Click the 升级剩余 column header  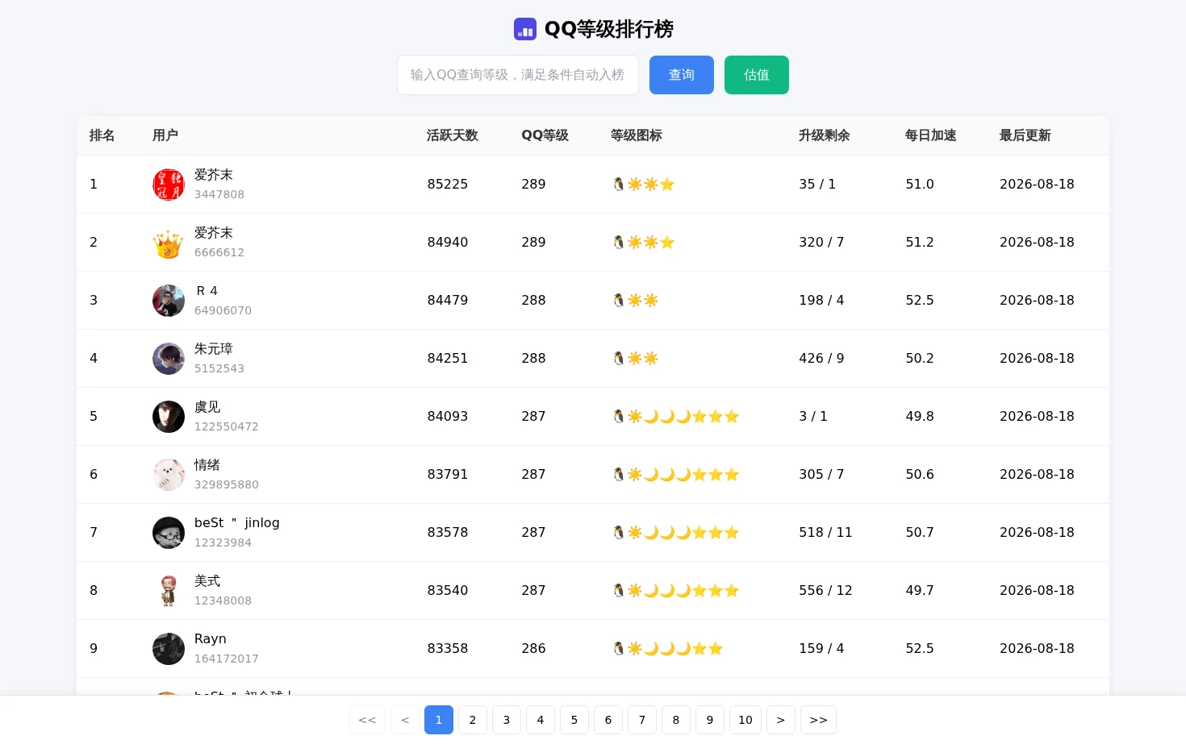click(825, 135)
